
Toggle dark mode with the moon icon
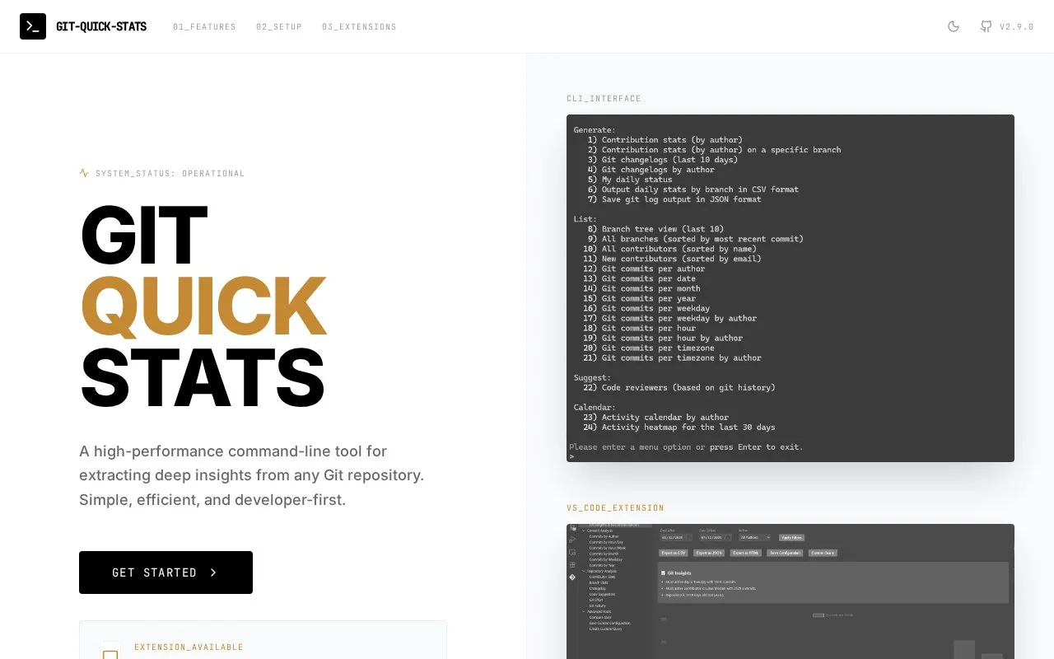pos(954,26)
